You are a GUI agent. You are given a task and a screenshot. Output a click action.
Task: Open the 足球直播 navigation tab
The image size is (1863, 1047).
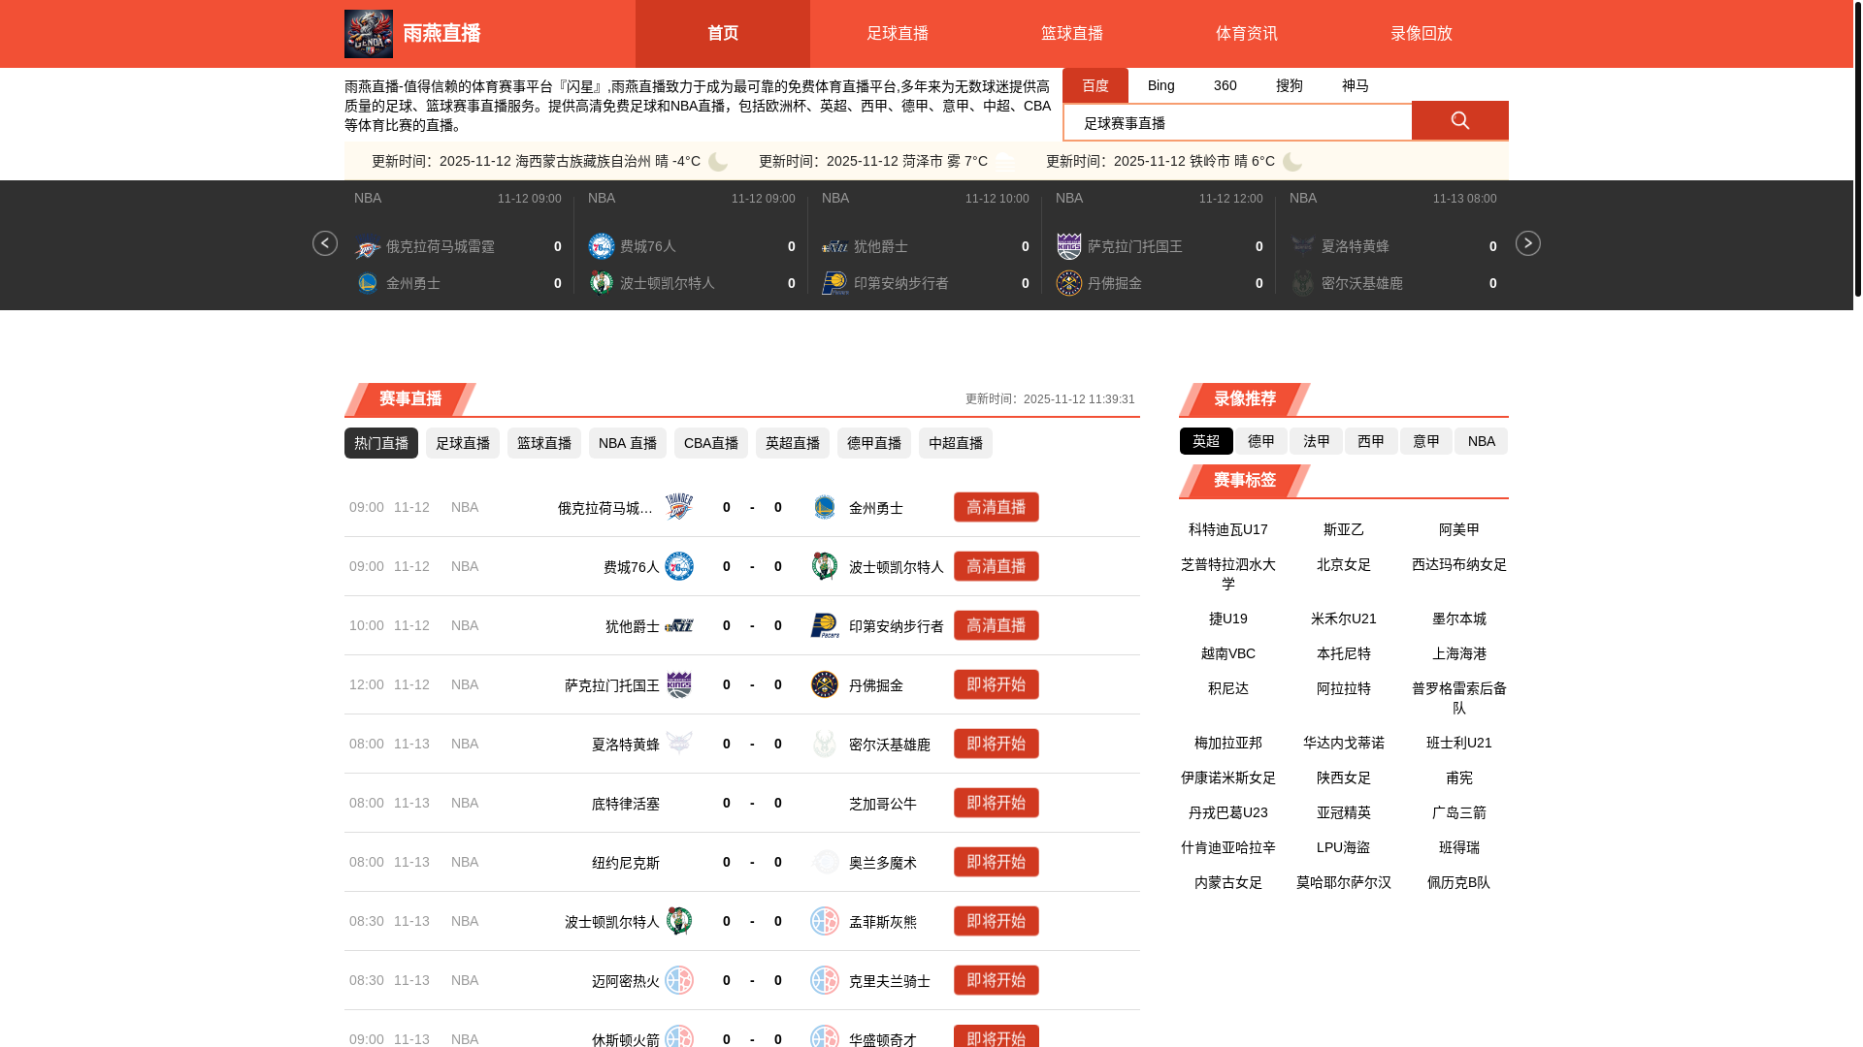click(898, 34)
